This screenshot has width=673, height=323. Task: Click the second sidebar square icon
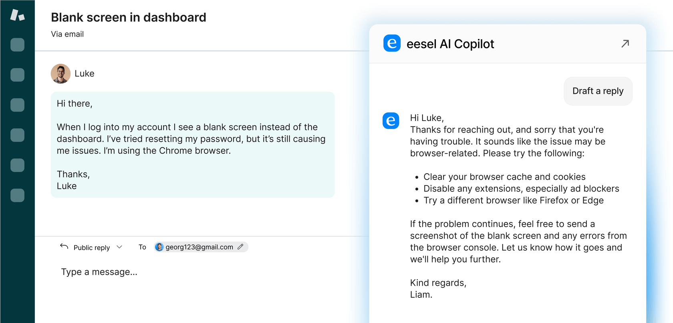[17, 75]
